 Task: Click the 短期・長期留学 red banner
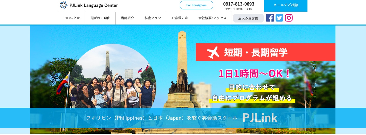(265, 52)
